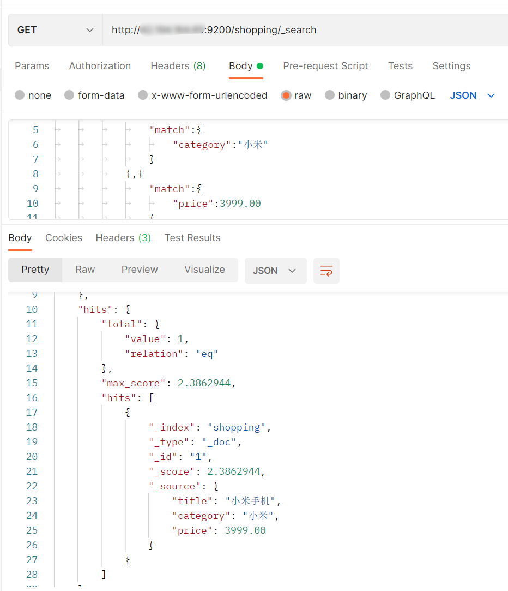
Task: Switch to the Params tab
Action: [32, 66]
